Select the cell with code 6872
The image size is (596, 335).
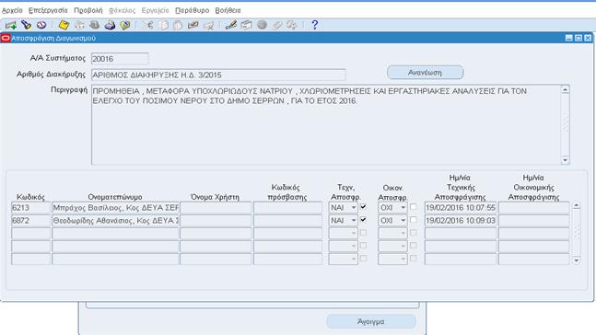coord(30,221)
